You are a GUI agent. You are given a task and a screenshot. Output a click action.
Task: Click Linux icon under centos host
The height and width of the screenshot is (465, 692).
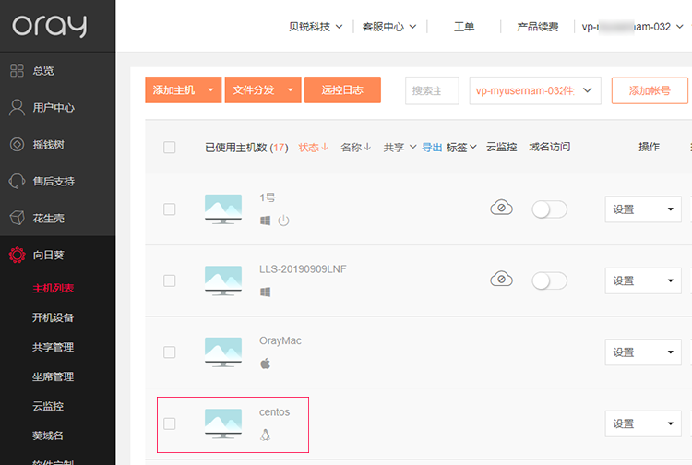(x=266, y=435)
